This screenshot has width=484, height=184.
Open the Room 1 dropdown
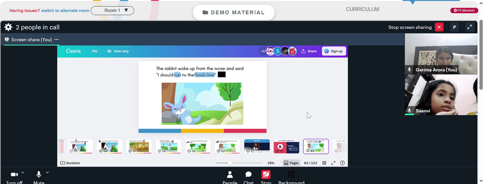[112, 11]
